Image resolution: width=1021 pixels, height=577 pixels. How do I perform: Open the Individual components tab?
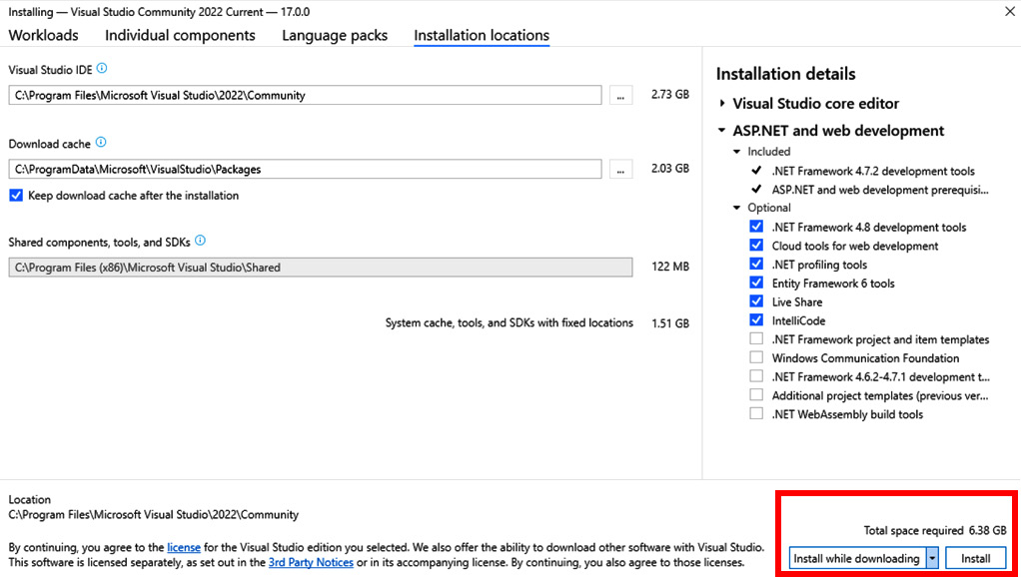[181, 35]
